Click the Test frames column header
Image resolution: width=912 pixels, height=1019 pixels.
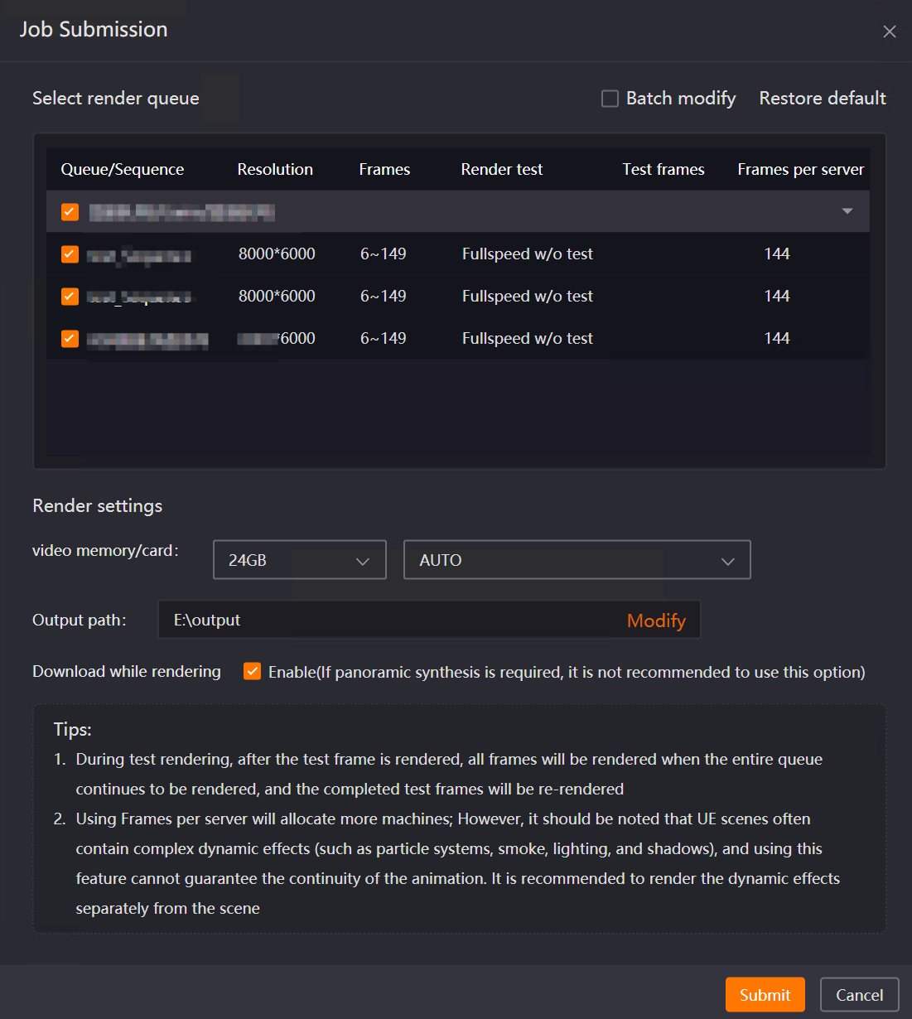pos(663,169)
